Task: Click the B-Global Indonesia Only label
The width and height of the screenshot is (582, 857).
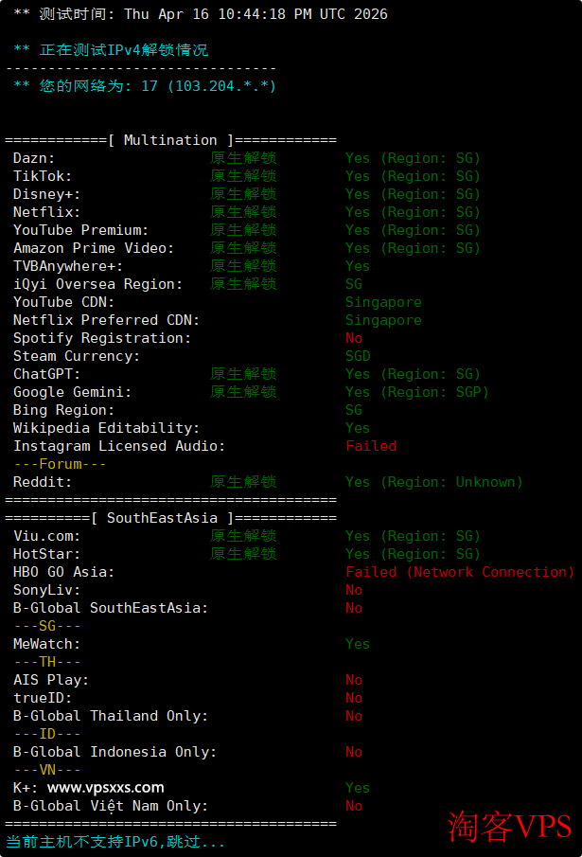Action: 115,752
